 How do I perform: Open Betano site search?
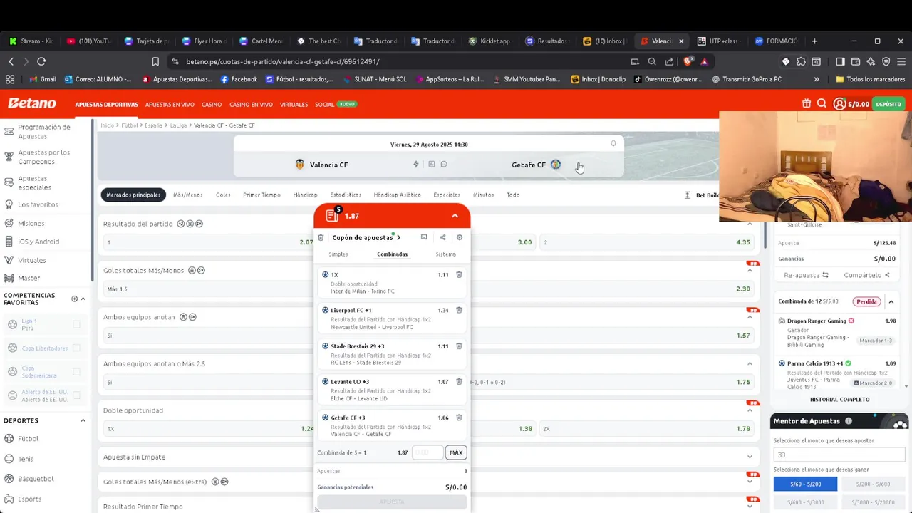822,104
